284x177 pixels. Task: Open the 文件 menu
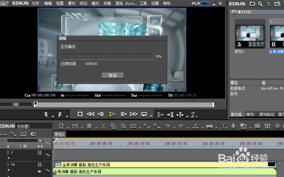[35, 3]
